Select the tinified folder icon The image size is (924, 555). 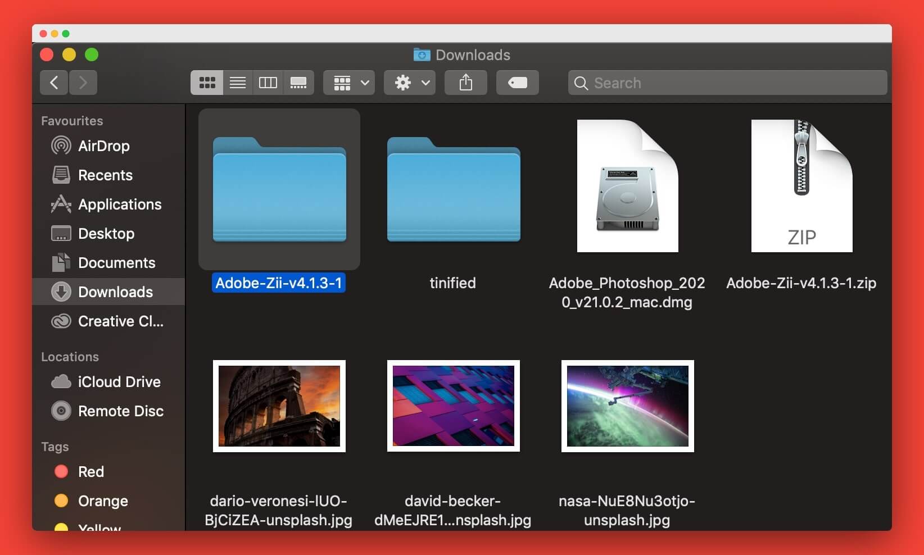coord(454,189)
